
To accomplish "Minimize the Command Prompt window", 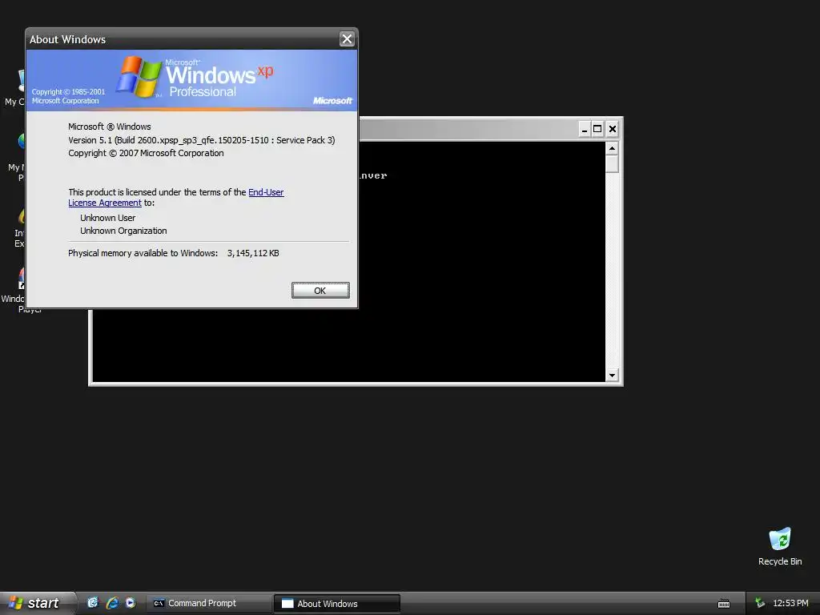I will pos(584,129).
